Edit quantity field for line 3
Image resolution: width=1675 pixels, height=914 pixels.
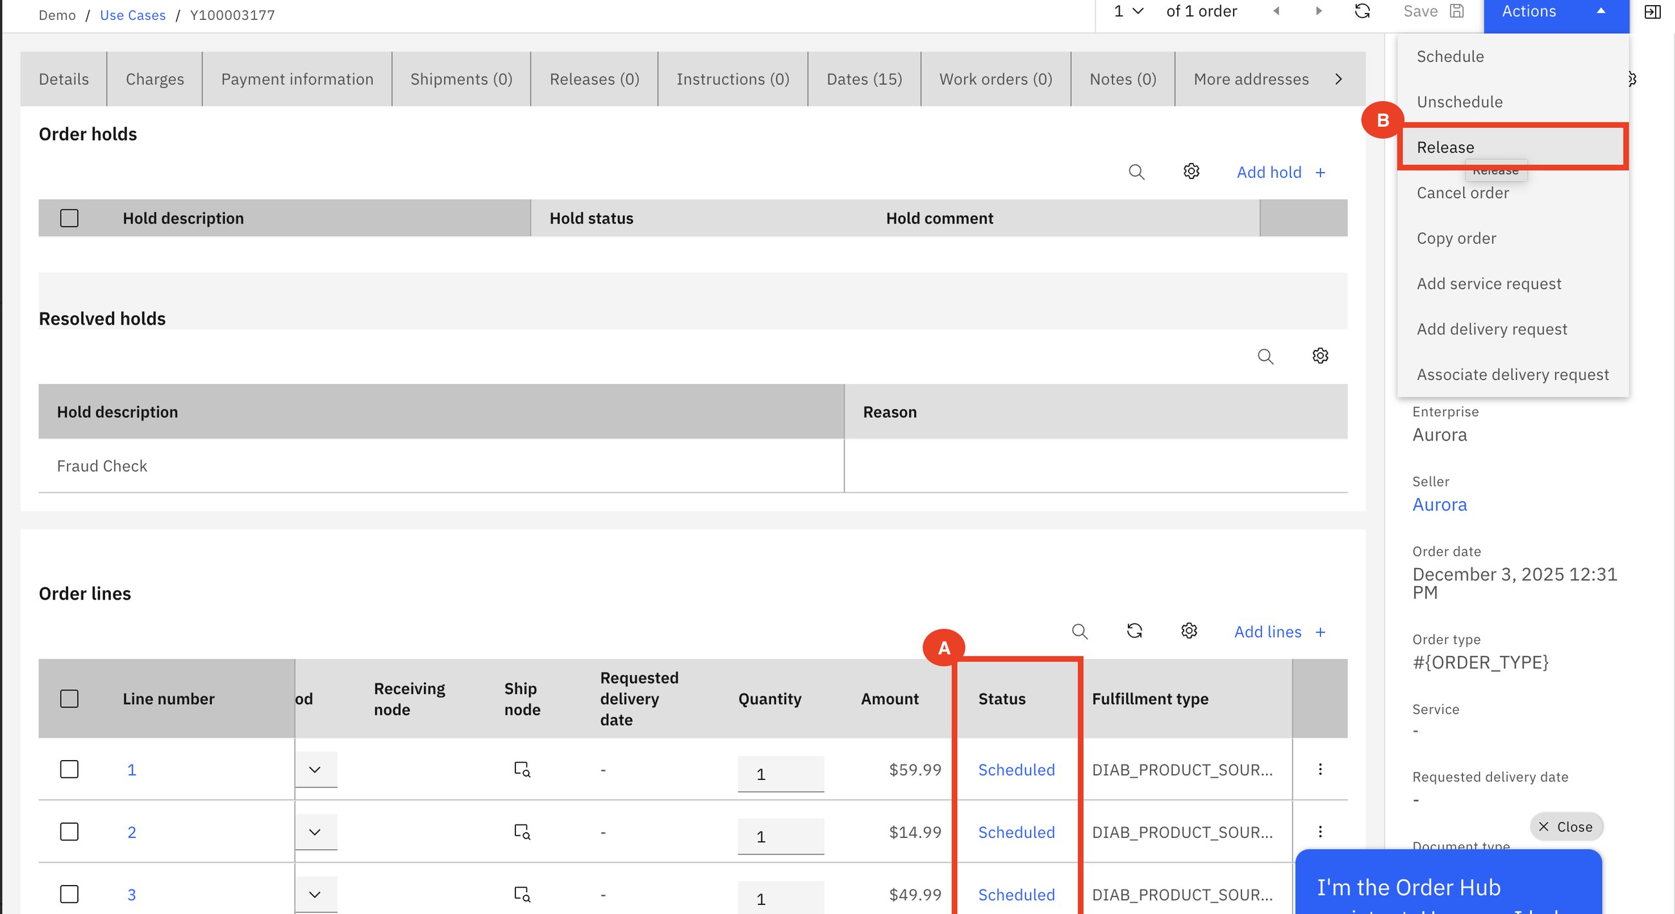781,898
